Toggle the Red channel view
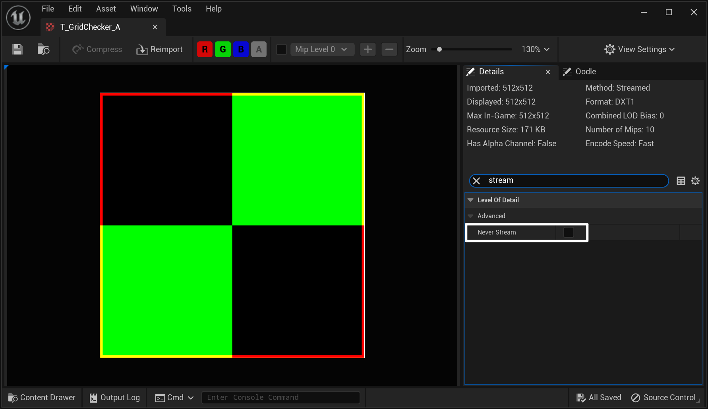Image resolution: width=708 pixels, height=409 pixels. (x=205, y=49)
